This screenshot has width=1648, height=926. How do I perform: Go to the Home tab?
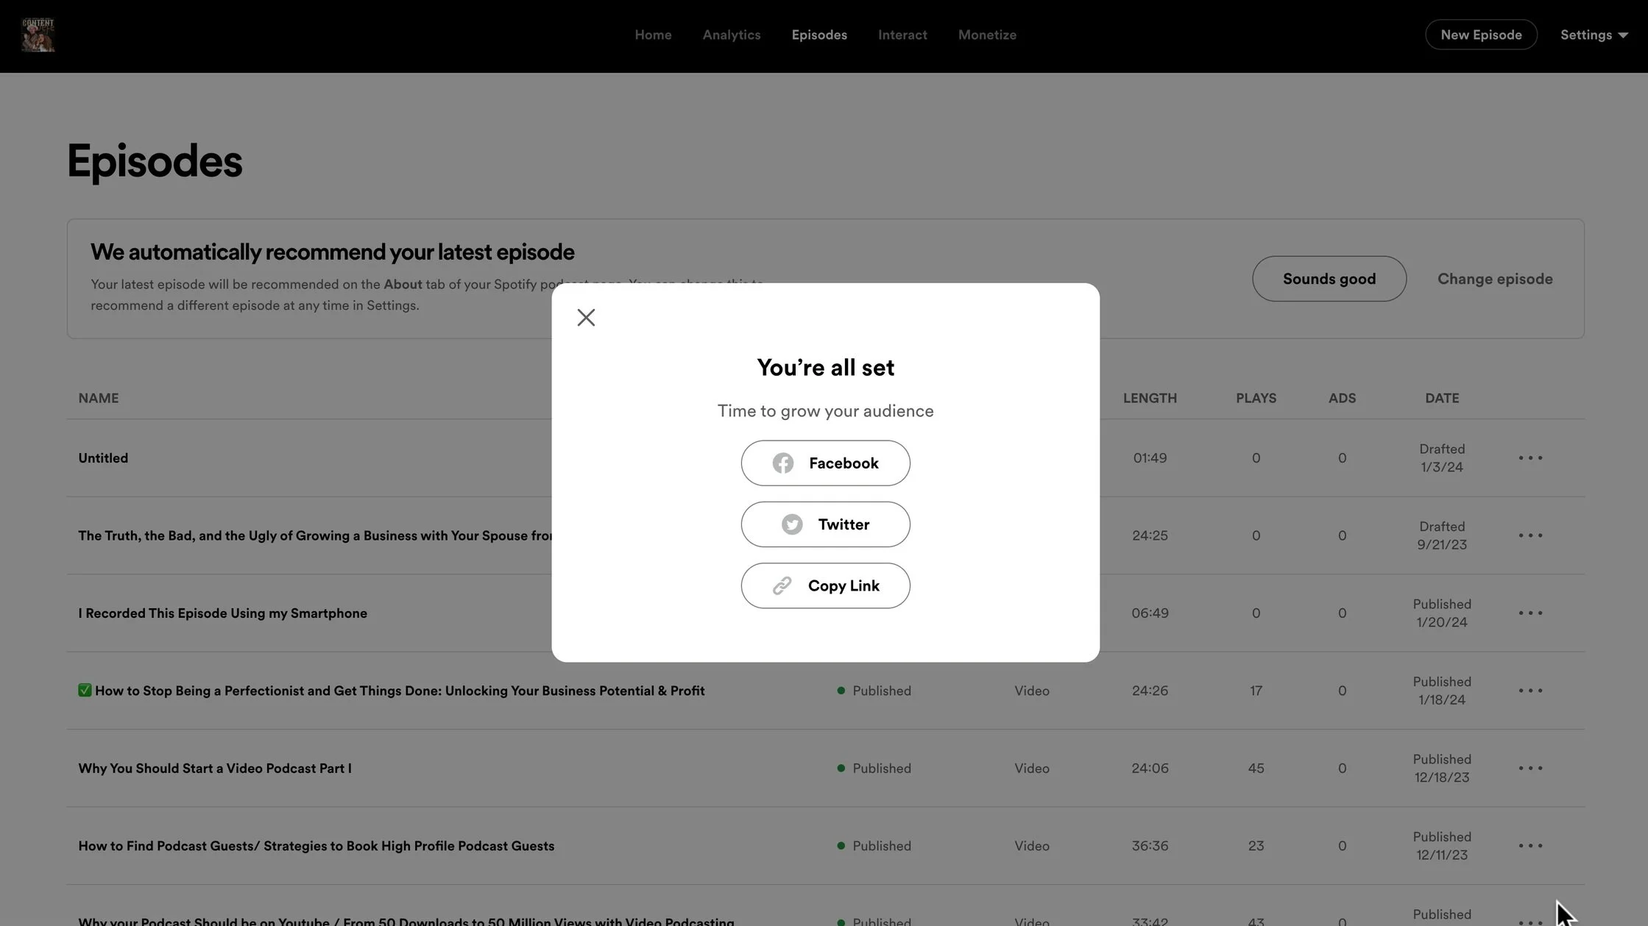653,35
